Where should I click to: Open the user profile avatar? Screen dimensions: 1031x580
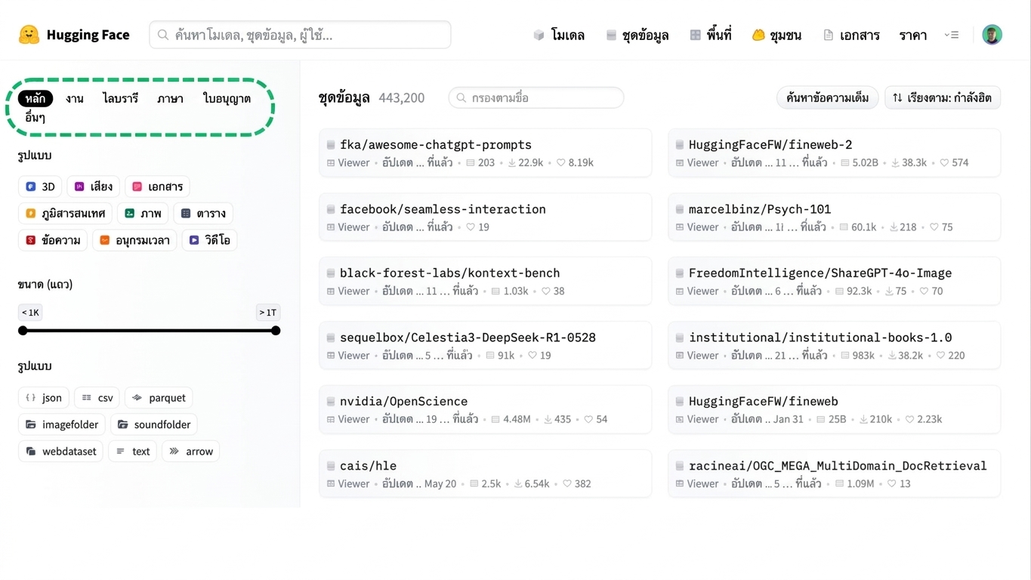992,35
